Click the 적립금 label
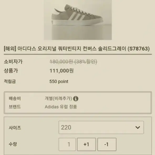The image size is (155, 155). pyautogui.click(x=10, y=81)
